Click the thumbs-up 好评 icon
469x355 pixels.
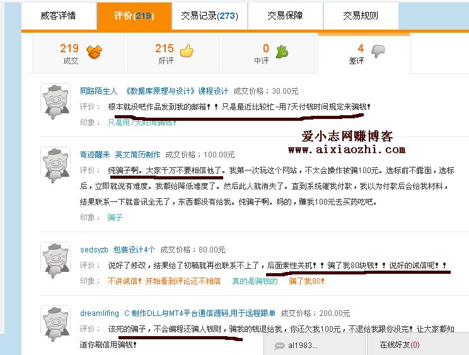187,51
